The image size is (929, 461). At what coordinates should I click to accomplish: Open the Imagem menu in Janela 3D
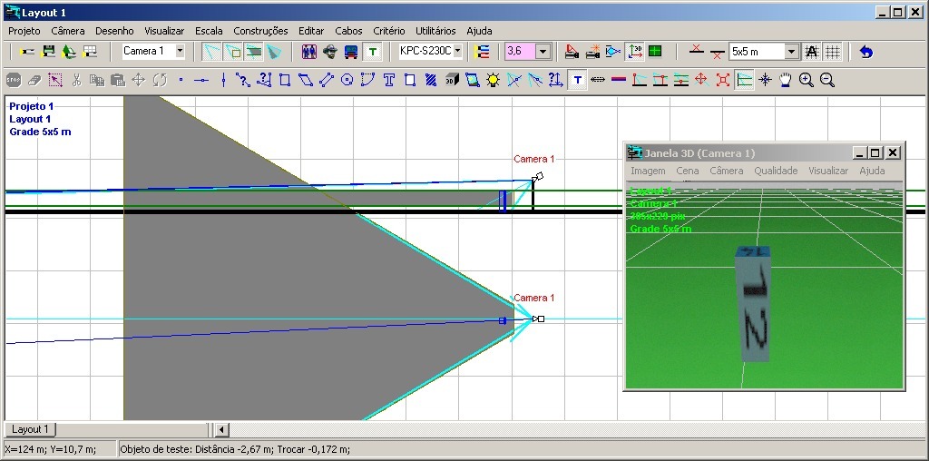[x=648, y=171]
